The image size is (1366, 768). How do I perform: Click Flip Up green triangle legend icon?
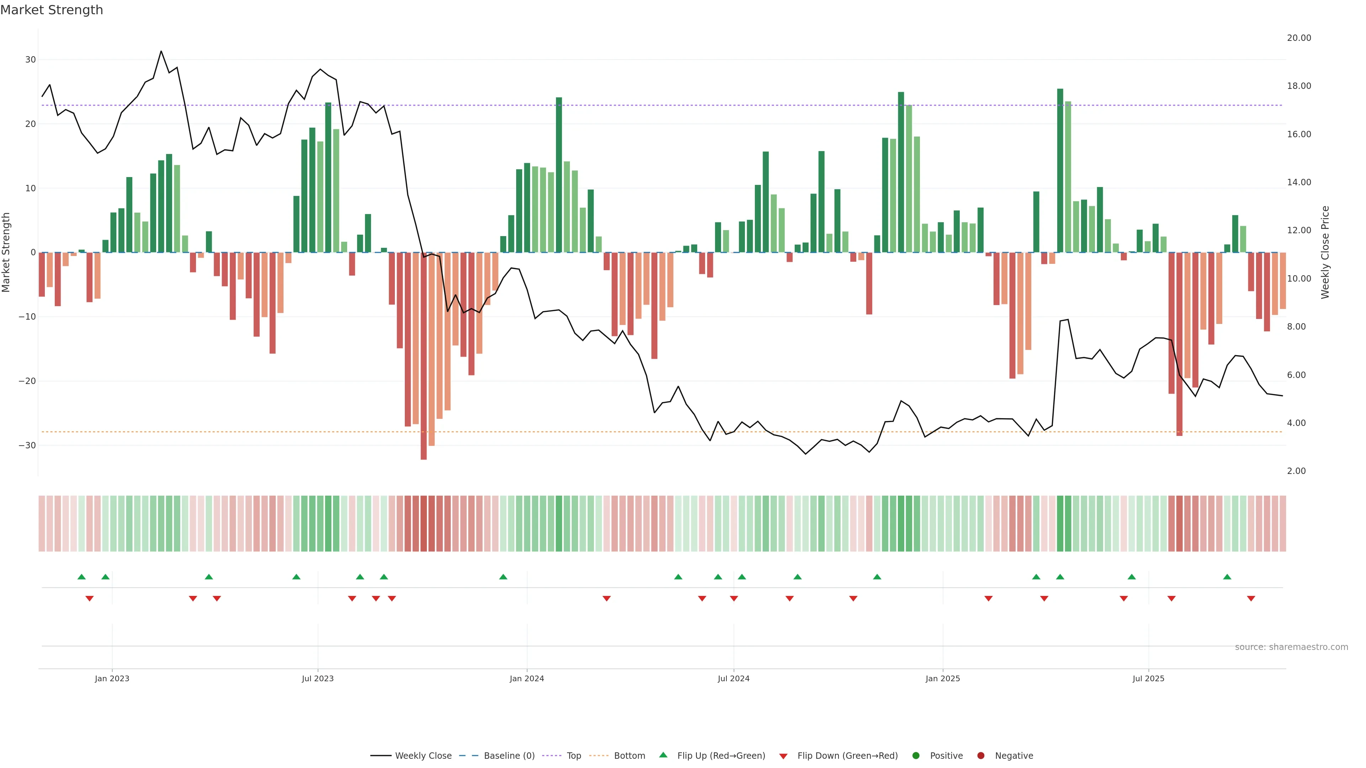pyautogui.click(x=663, y=755)
